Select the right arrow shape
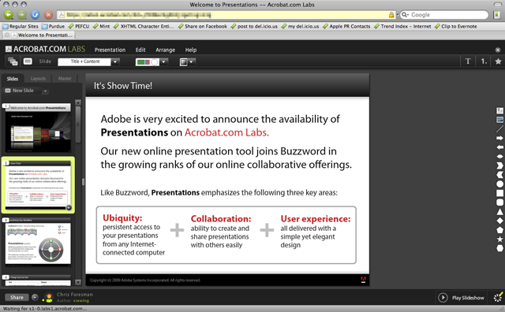Screen dimensions: 505x312 499,138
